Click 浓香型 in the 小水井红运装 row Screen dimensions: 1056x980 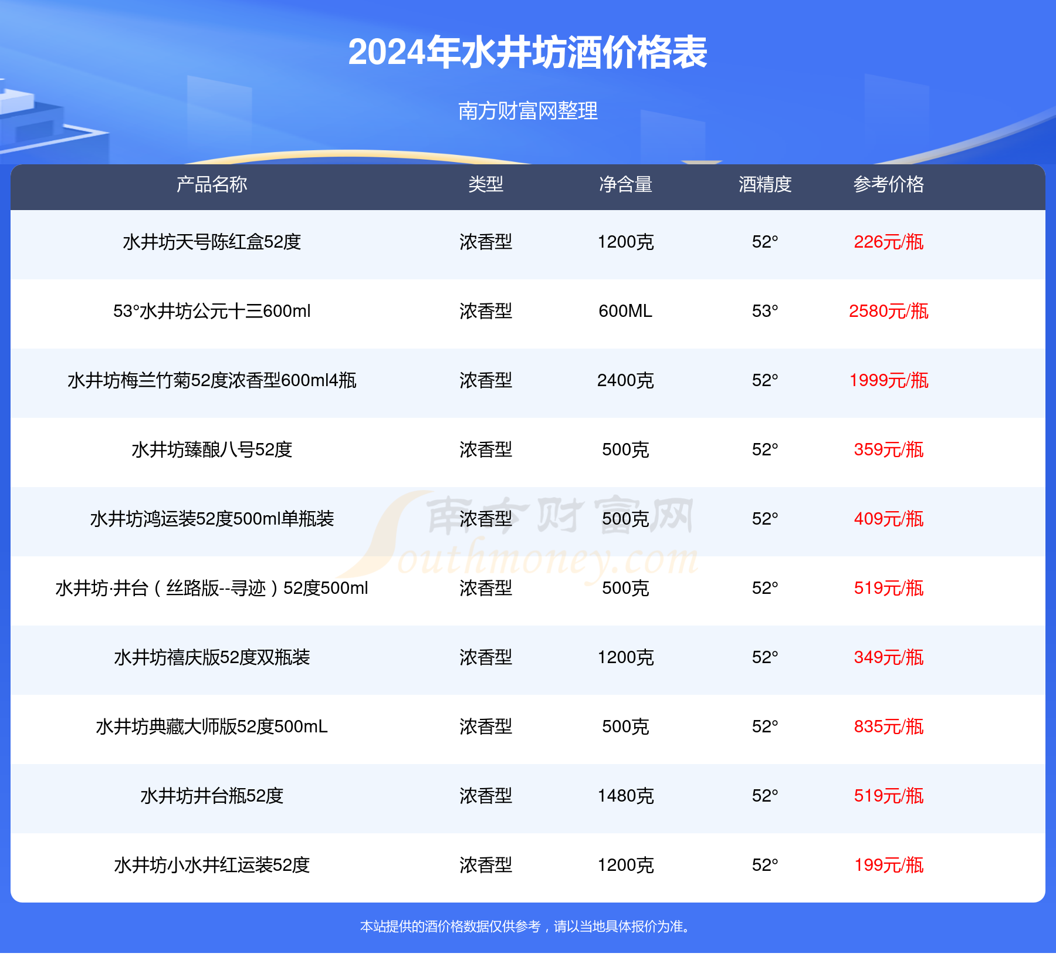486,865
